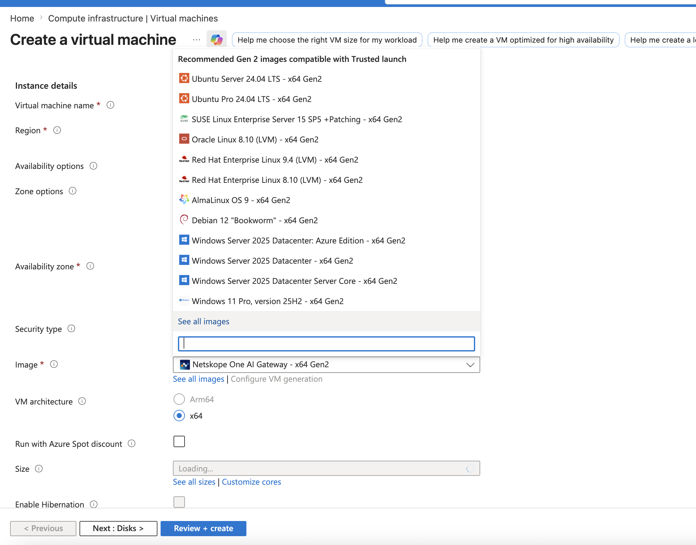Show info for Availability options

pos(93,166)
